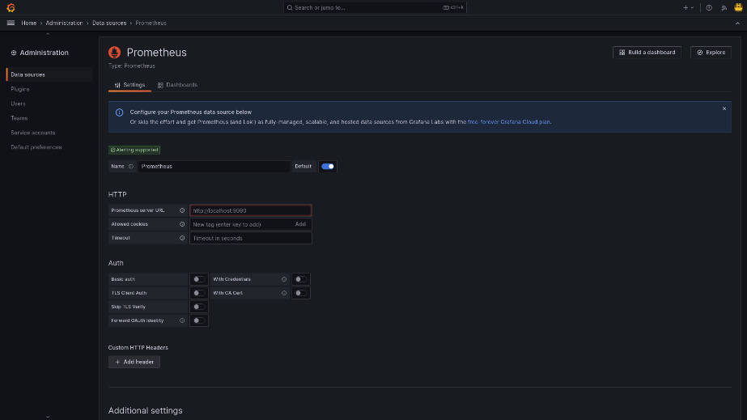Switch to the Settings tab
Screen dimensions: 747x420
[129, 85]
